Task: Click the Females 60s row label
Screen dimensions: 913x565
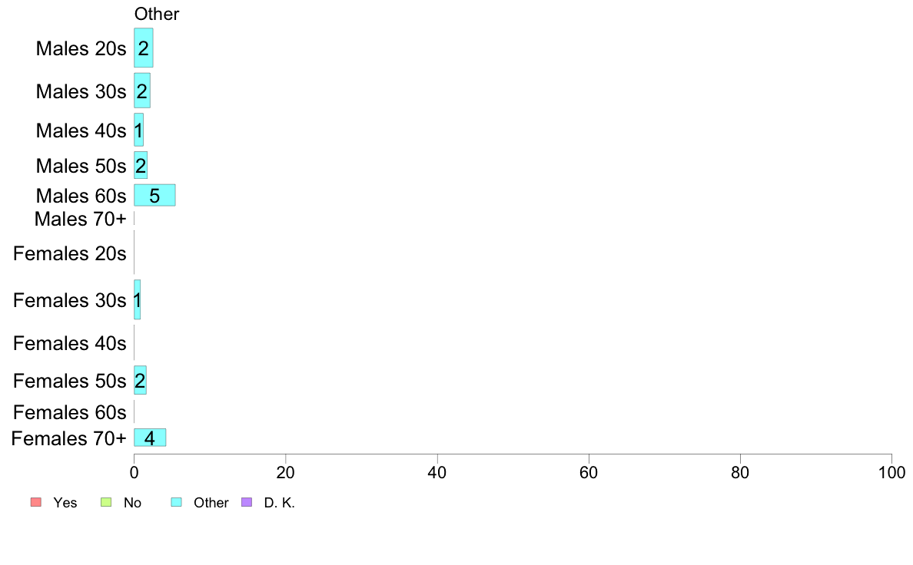Action: (69, 412)
